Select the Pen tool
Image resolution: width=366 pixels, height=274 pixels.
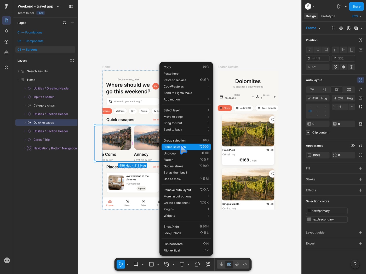[167, 264]
